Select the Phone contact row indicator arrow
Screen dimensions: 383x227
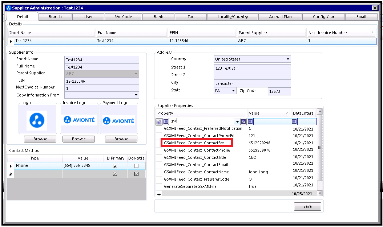pos(11,166)
